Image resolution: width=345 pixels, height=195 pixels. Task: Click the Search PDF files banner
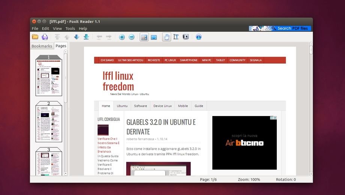(280, 28)
